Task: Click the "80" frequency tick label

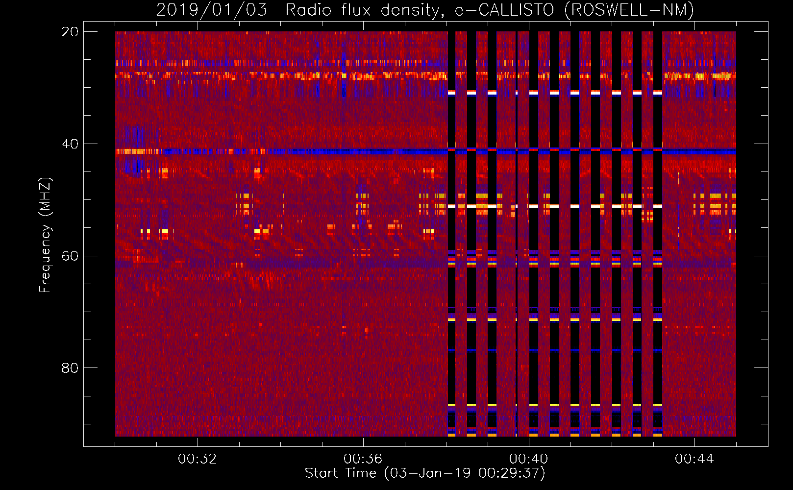Action: tap(70, 368)
